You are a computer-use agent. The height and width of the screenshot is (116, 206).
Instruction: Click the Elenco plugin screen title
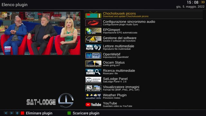click(x=14, y=5)
